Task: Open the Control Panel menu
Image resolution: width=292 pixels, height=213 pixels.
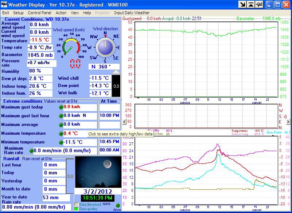Action: click(x=40, y=13)
